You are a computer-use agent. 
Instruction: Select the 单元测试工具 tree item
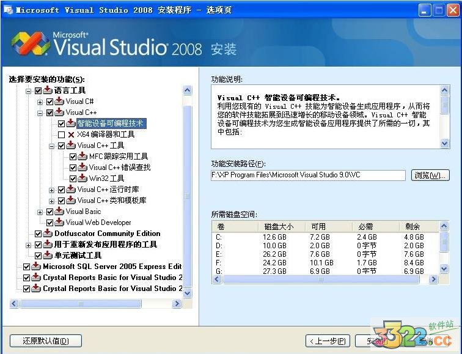[x=78, y=255]
